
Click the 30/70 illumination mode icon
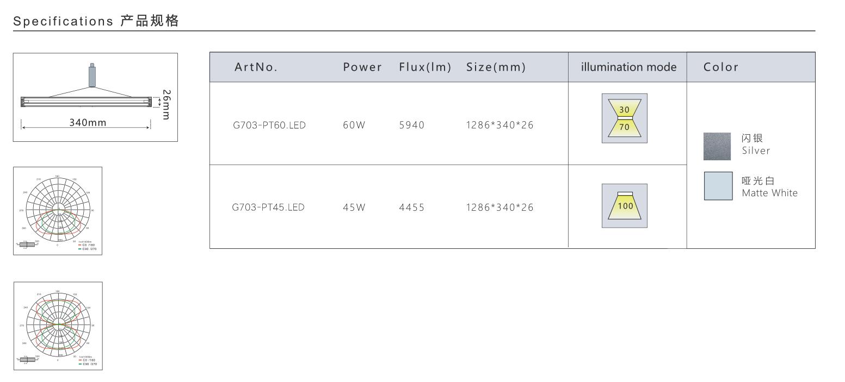tap(624, 118)
